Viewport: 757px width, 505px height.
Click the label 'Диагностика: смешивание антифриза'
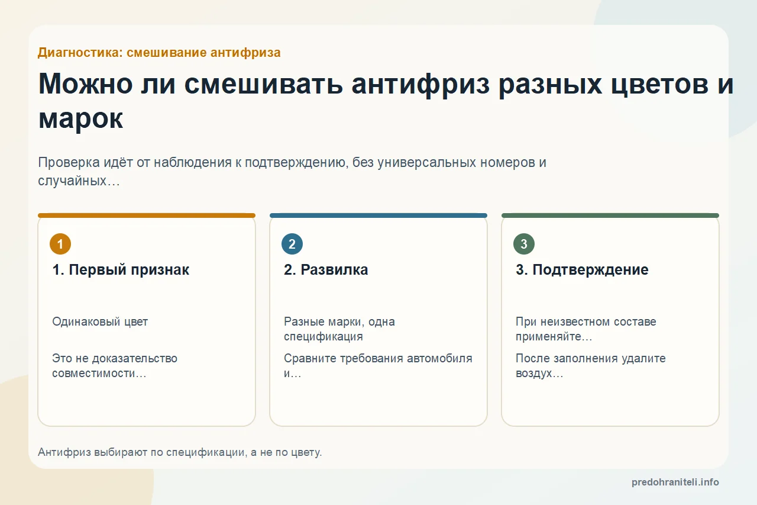[159, 53]
